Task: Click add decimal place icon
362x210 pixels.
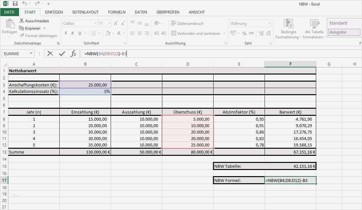Action: coord(261,33)
